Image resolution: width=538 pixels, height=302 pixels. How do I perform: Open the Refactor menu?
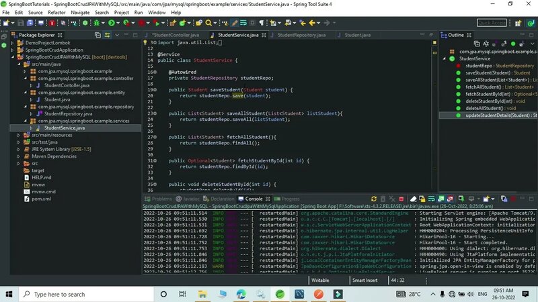coord(56,12)
